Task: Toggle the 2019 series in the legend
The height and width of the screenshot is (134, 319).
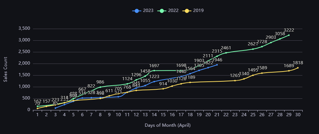Action: coord(193,11)
